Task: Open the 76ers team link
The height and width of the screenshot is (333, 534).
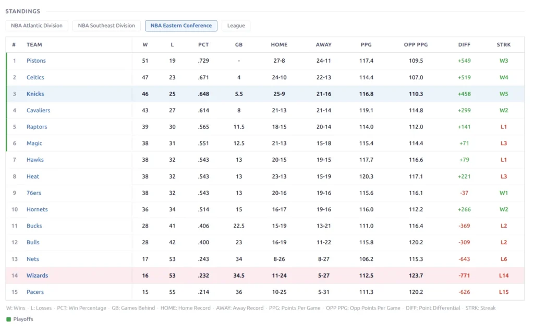Action: pyautogui.click(x=34, y=193)
